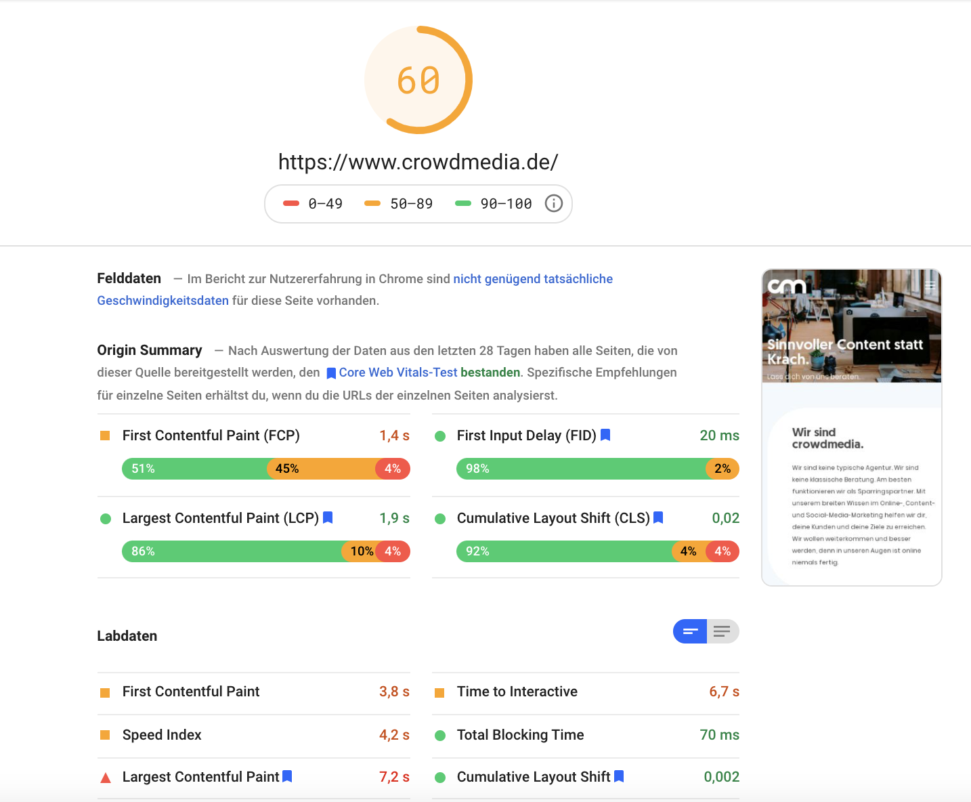
Task: Click the Felddaten heading
Action: click(129, 278)
